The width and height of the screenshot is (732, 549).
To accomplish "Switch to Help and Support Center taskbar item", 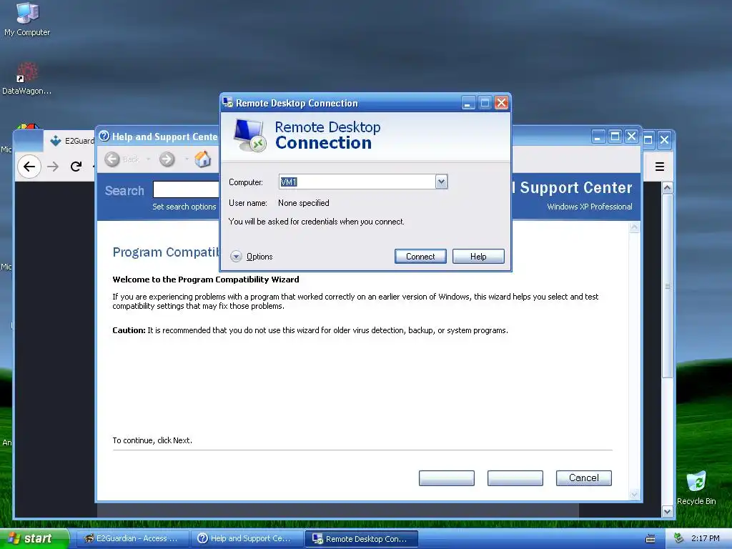I will click(x=247, y=539).
